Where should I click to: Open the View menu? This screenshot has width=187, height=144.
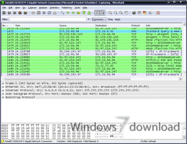click(x=17, y=8)
